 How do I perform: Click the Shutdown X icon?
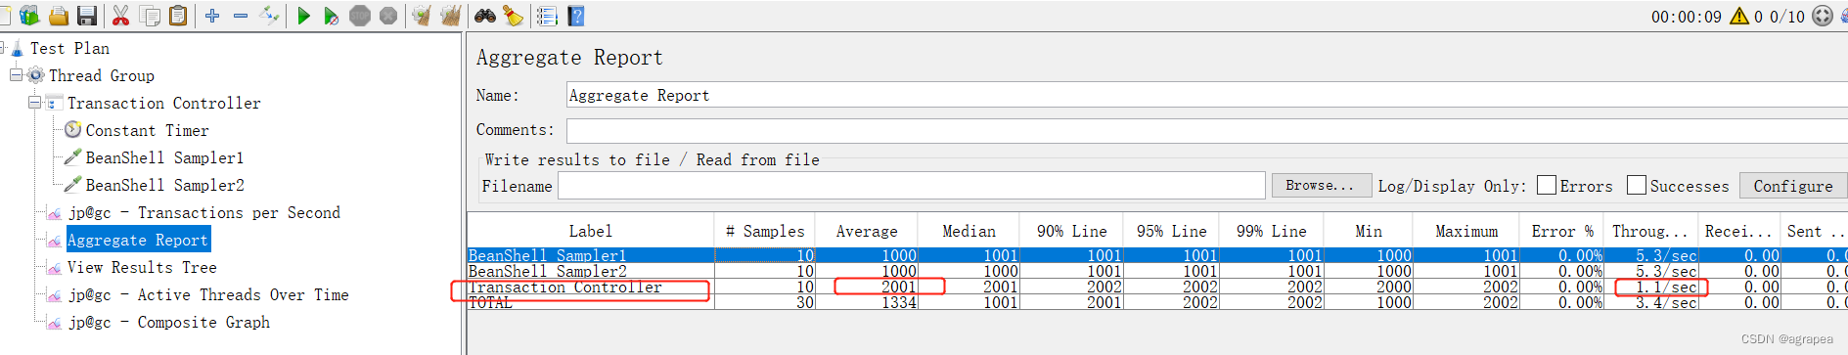tap(388, 16)
